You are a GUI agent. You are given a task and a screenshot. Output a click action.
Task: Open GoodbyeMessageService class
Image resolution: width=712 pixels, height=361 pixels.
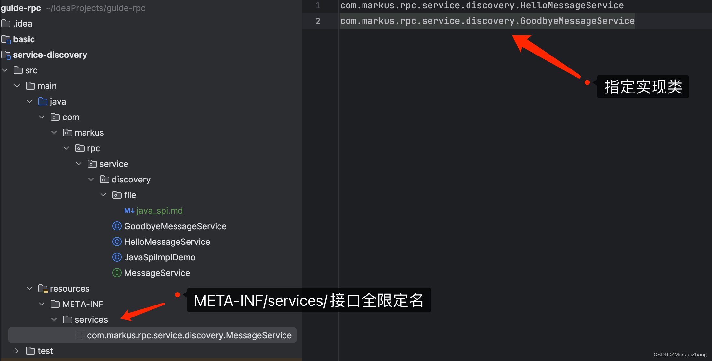point(175,226)
